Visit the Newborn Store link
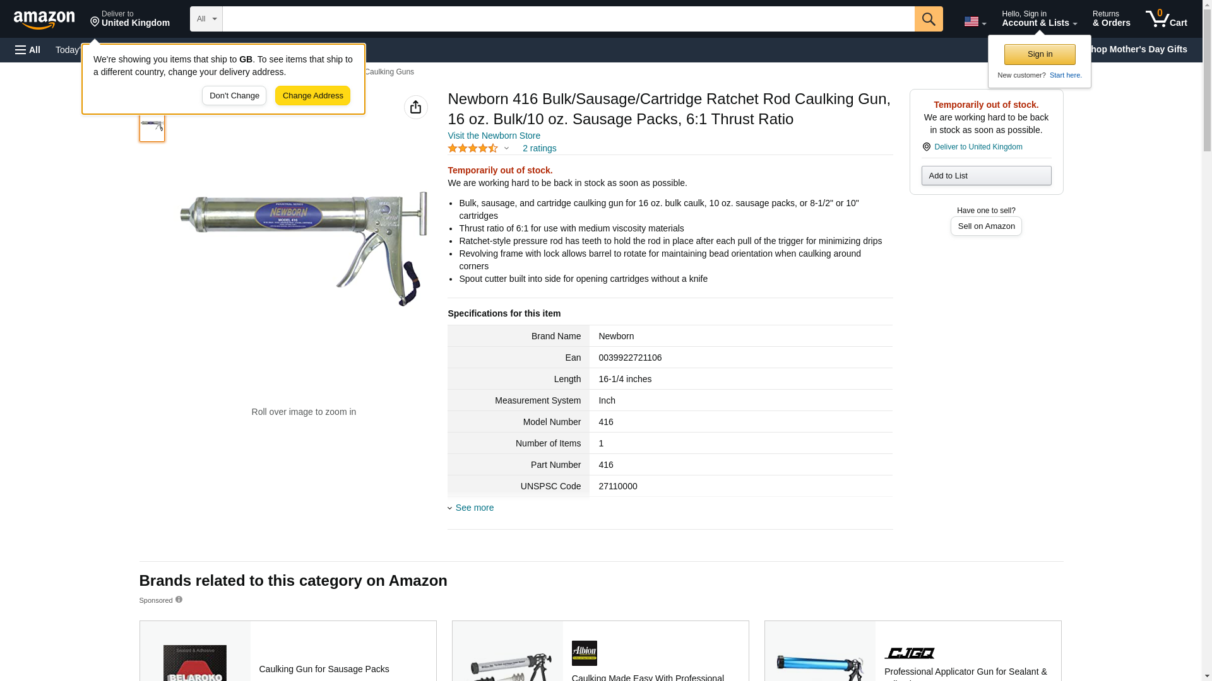Screen dimensions: 1212x681 click(494, 136)
